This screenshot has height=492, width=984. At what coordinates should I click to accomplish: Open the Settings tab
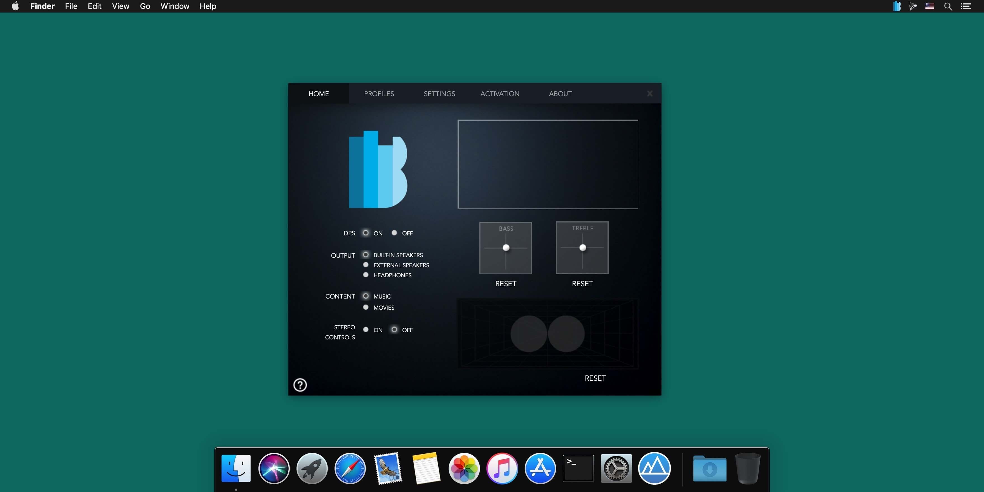[439, 94]
